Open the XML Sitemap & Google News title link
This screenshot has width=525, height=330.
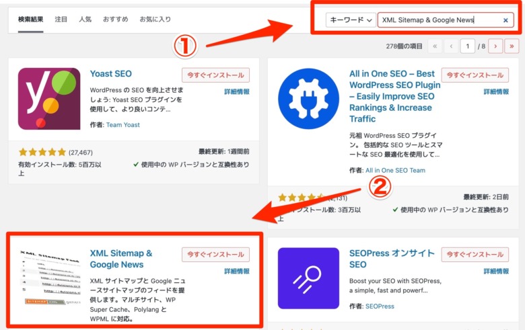tap(121, 259)
